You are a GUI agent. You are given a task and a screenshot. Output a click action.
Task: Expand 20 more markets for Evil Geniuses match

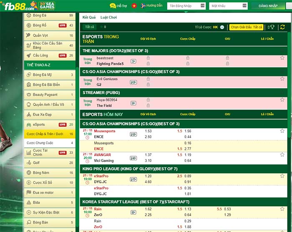pos(133,82)
